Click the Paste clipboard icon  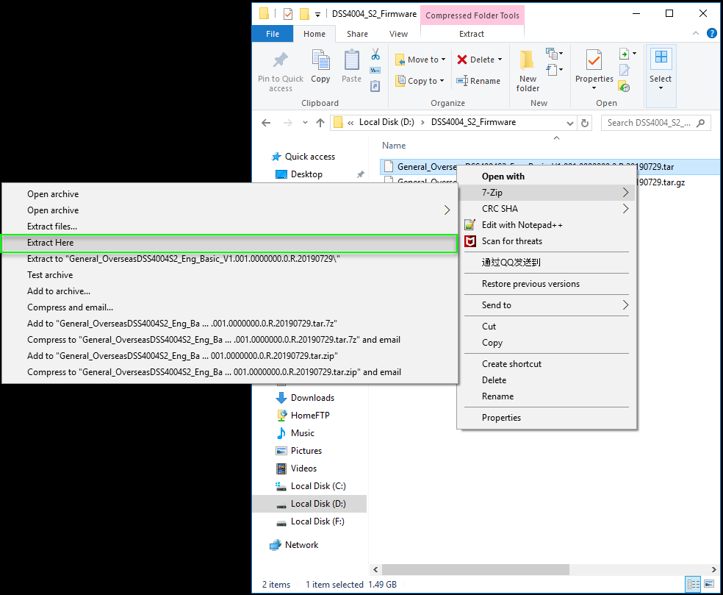(351, 60)
